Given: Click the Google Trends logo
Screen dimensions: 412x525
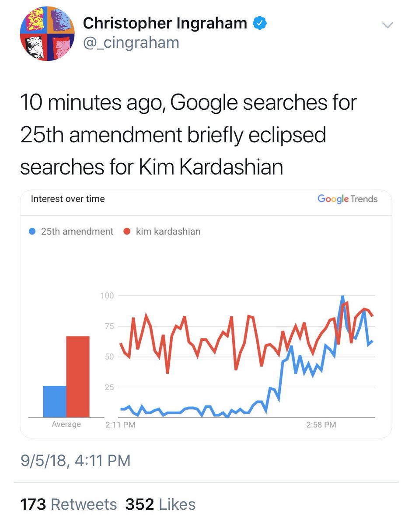Looking at the screenshot, I should coord(347,199).
